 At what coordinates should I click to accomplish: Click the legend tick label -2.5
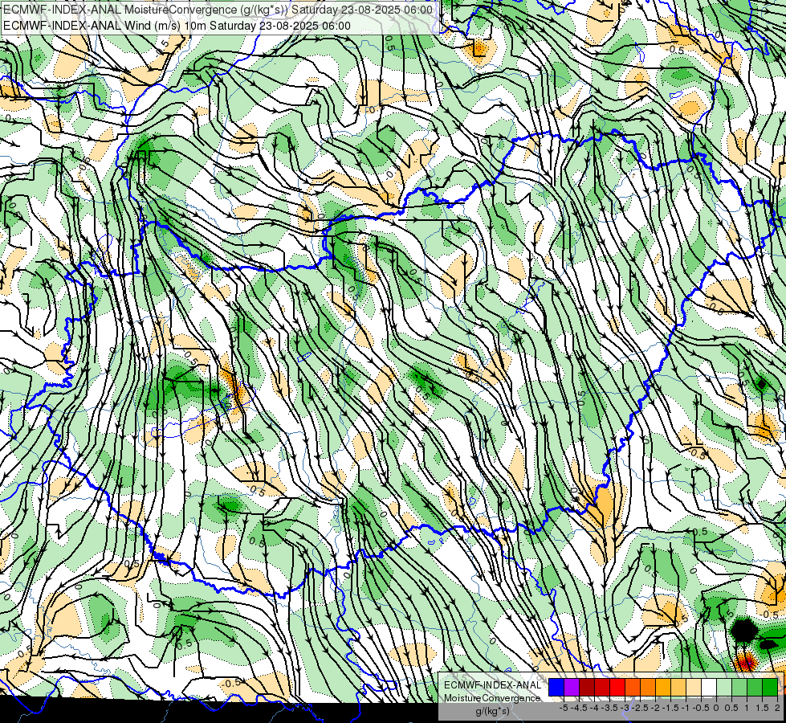coord(640,708)
